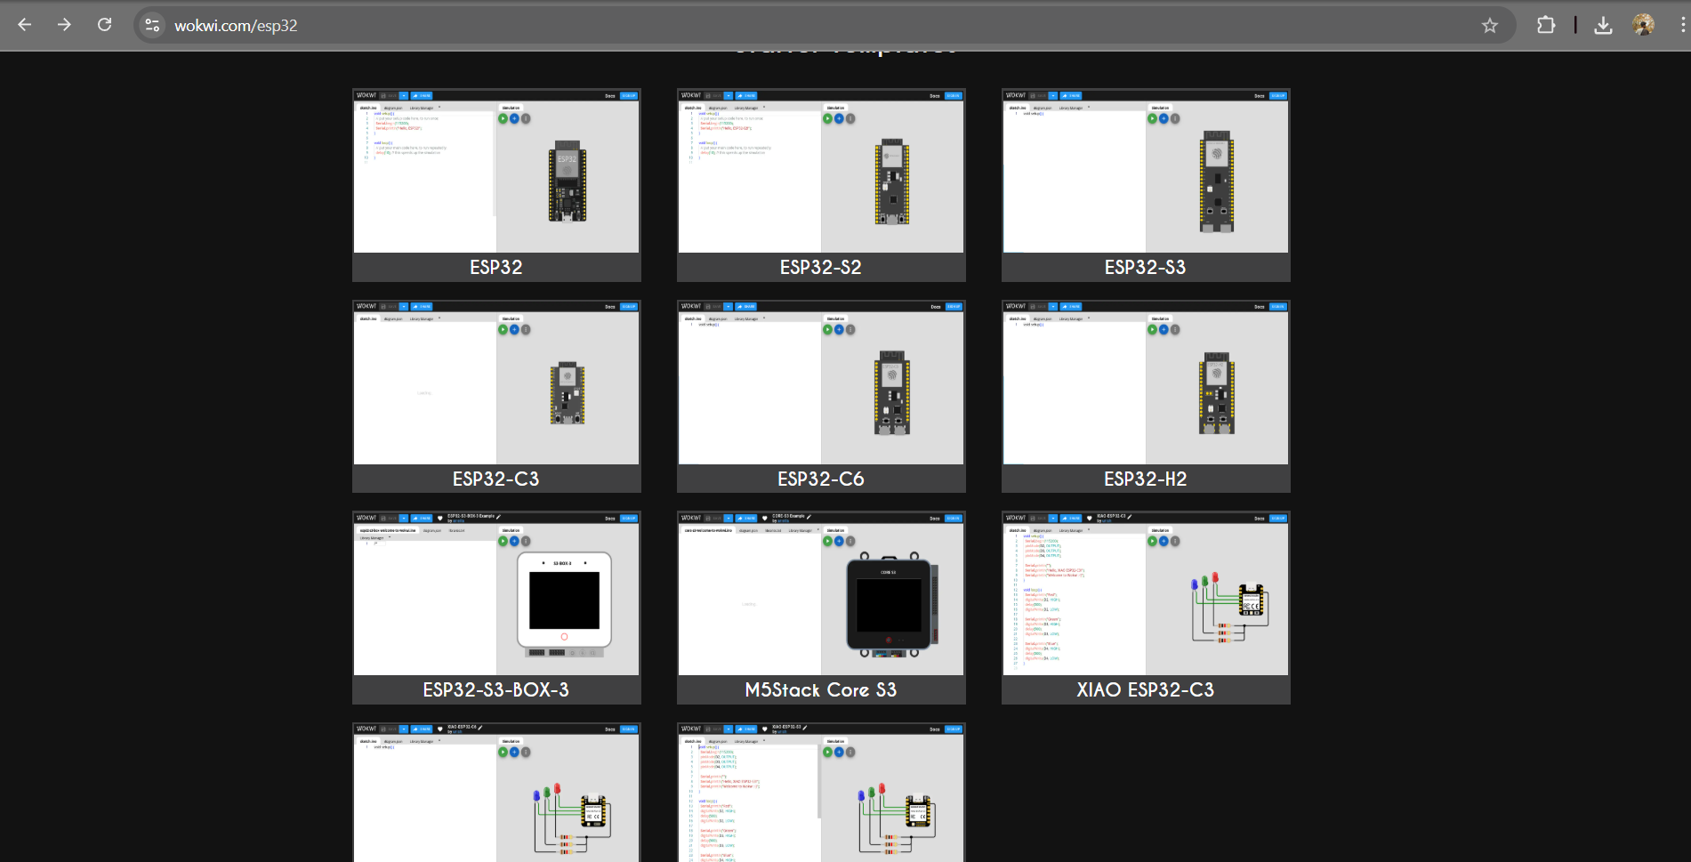Open the Chrome profile avatar
The height and width of the screenshot is (862, 1691).
click(1643, 25)
